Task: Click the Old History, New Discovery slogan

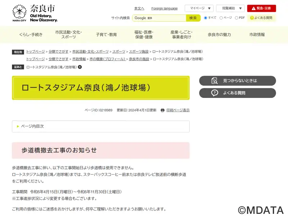Action: tap(44, 18)
